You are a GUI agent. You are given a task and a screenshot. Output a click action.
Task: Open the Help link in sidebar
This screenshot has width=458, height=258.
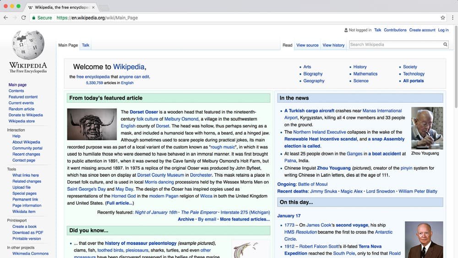tap(16, 136)
